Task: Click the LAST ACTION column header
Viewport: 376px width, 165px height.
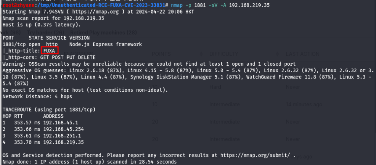Action: 303,54
